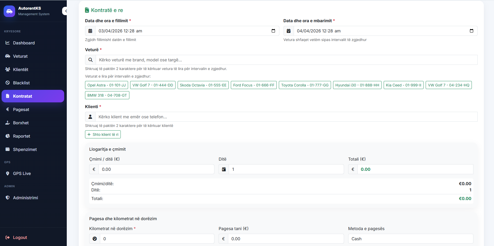494x246 pixels.
Task: Open GPS Live tracking
Action: click(33, 173)
